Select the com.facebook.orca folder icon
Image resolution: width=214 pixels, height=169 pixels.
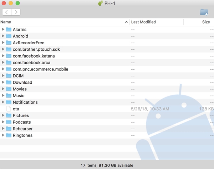point(9,63)
